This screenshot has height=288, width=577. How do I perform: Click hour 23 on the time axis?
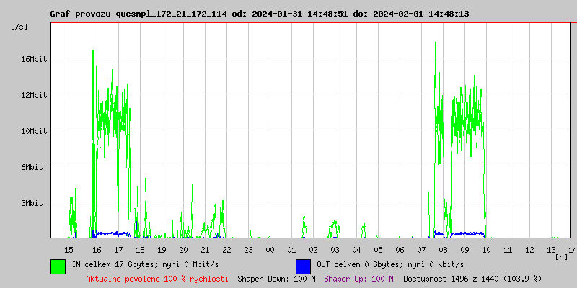point(248,249)
